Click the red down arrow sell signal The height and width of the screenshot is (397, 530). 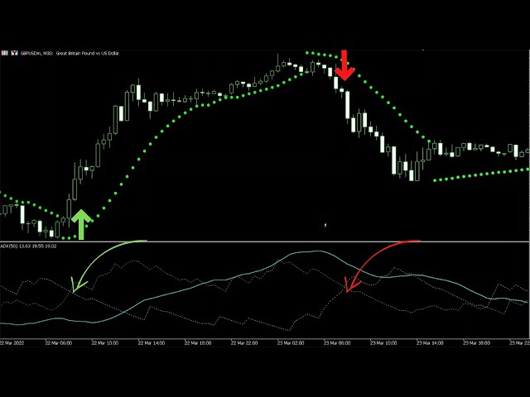click(344, 65)
